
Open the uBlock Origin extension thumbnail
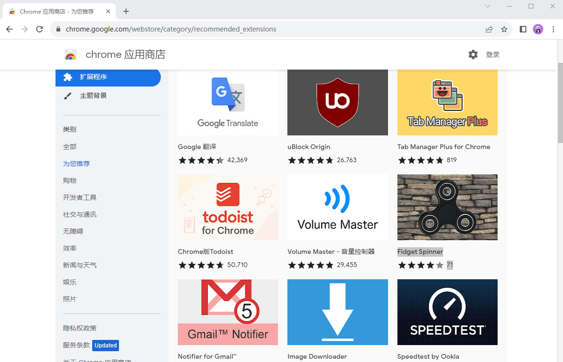pos(337,102)
